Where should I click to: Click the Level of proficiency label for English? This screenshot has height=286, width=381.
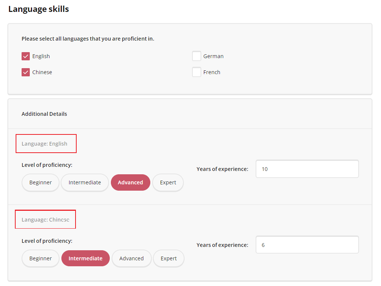(46, 165)
